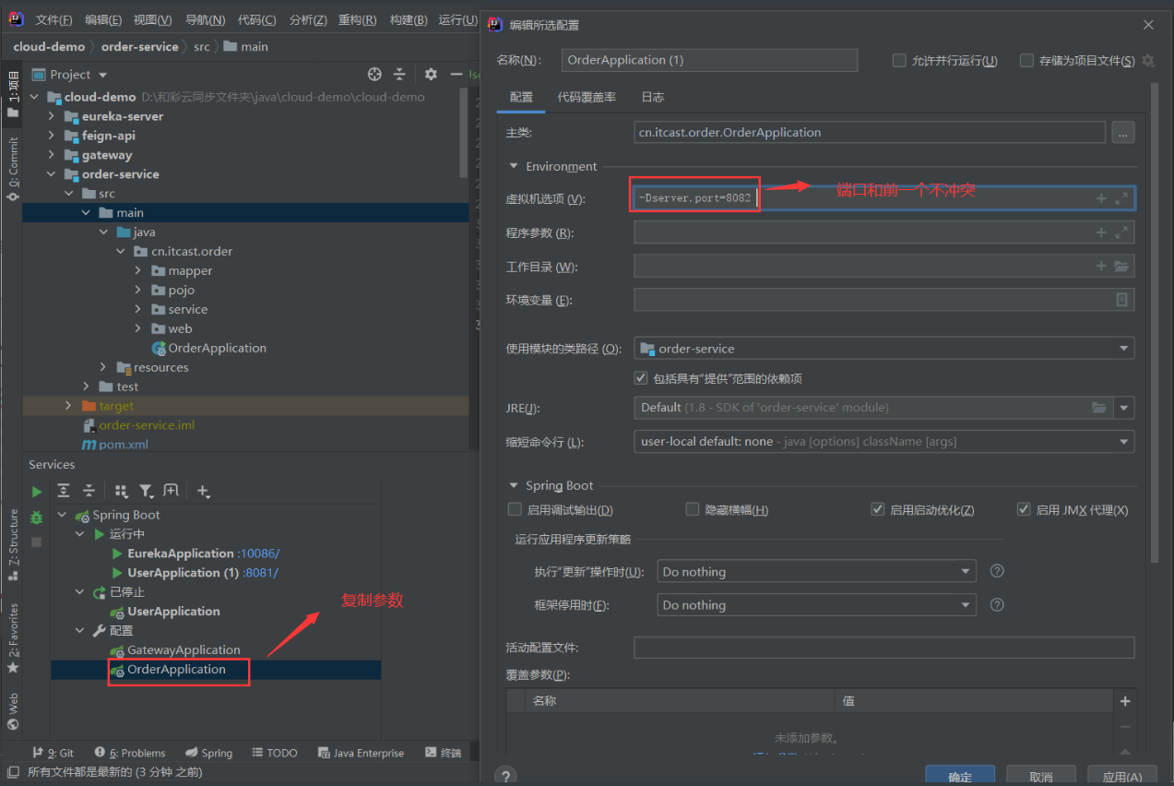Select the 配置 tab in dialog
This screenshot has height=786, width=1174.
click(x=521, y=97)
